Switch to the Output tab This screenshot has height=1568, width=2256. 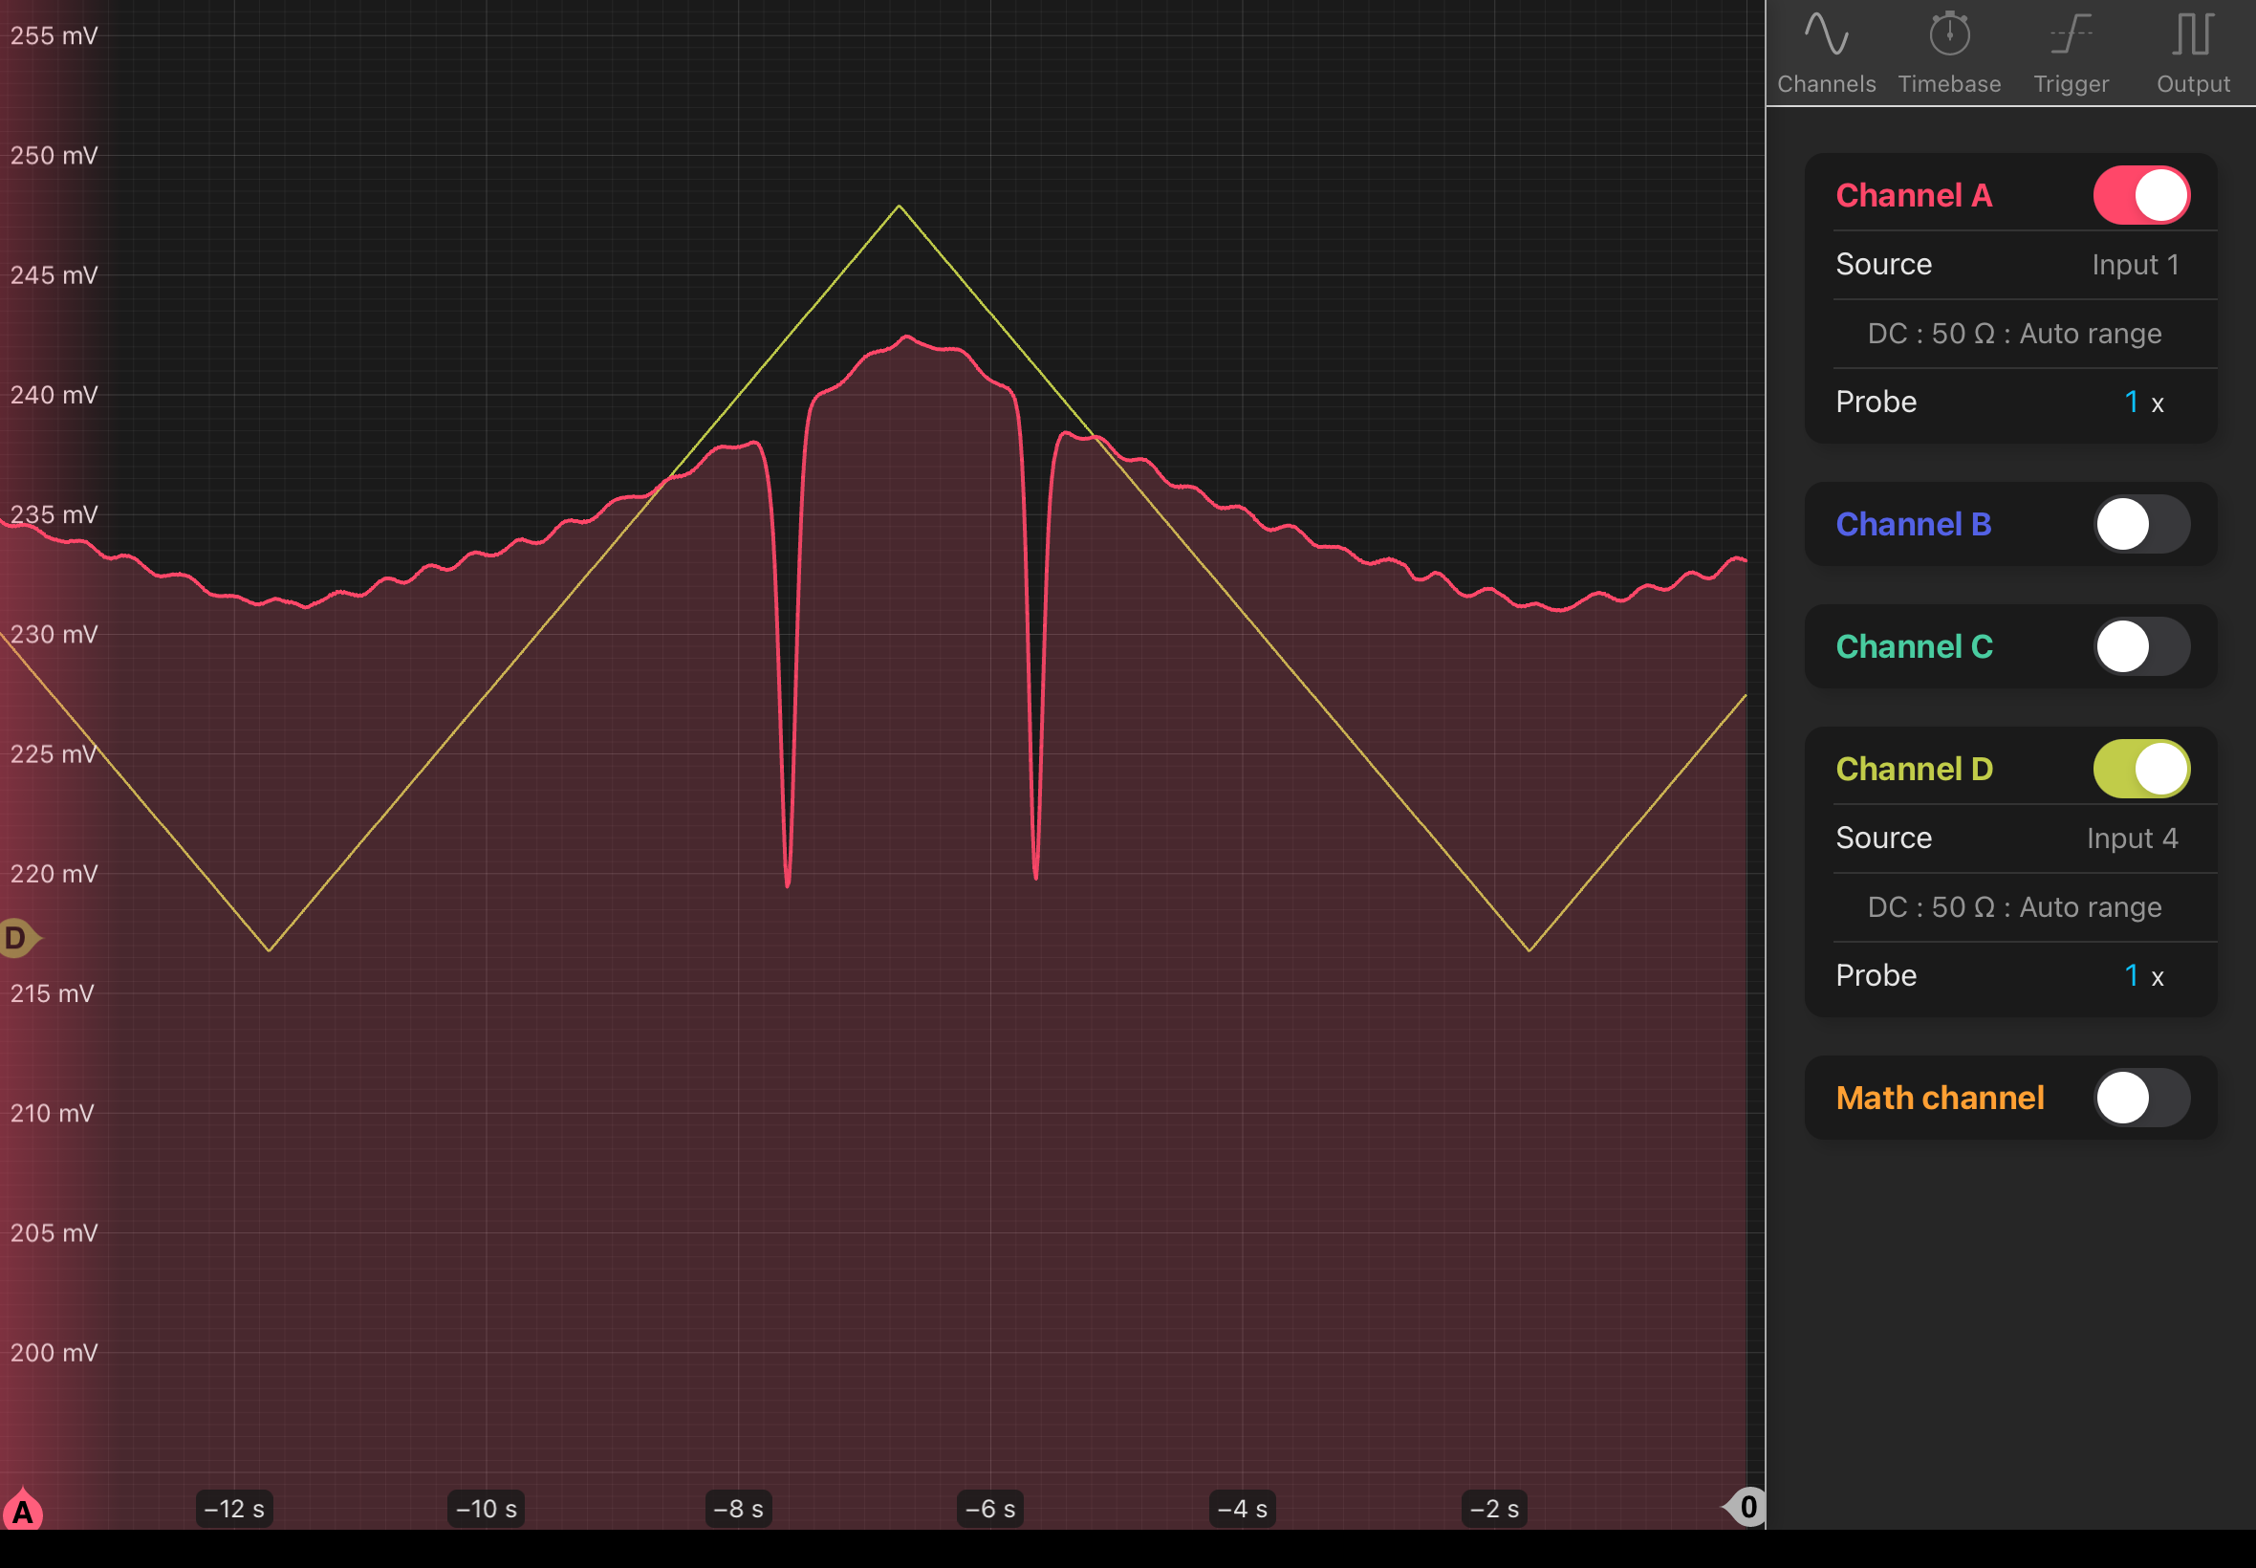[x=2192, y=53]
